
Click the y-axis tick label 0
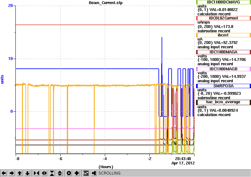pos(12,111)
